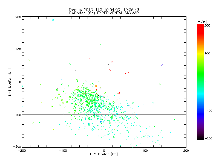Image resolution: width=219 pixels, height=164 pixels.
Task: Click the N-S axis "-200" tick label
Action: click(x=17, y=147)
